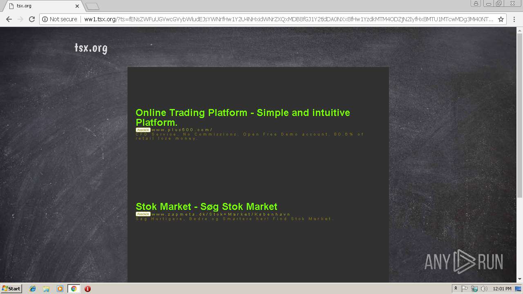Click the network tray icon
Screen dimensions: 523x294
[x=474, y=289]
